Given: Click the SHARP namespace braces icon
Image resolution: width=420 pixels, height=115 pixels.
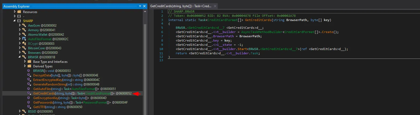Looking at the screenshot, I should point(19,21).
